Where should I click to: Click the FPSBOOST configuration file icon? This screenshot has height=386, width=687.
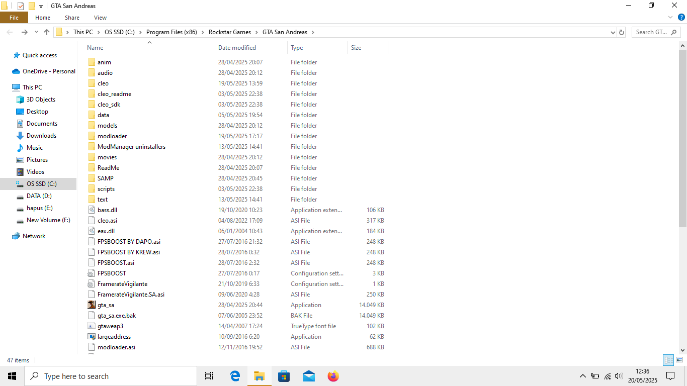click(91, 273)
